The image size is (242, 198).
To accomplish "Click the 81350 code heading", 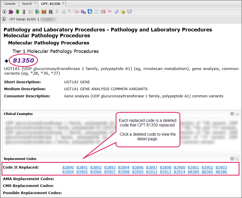I will pyautogui.click(x=24, y=61).
